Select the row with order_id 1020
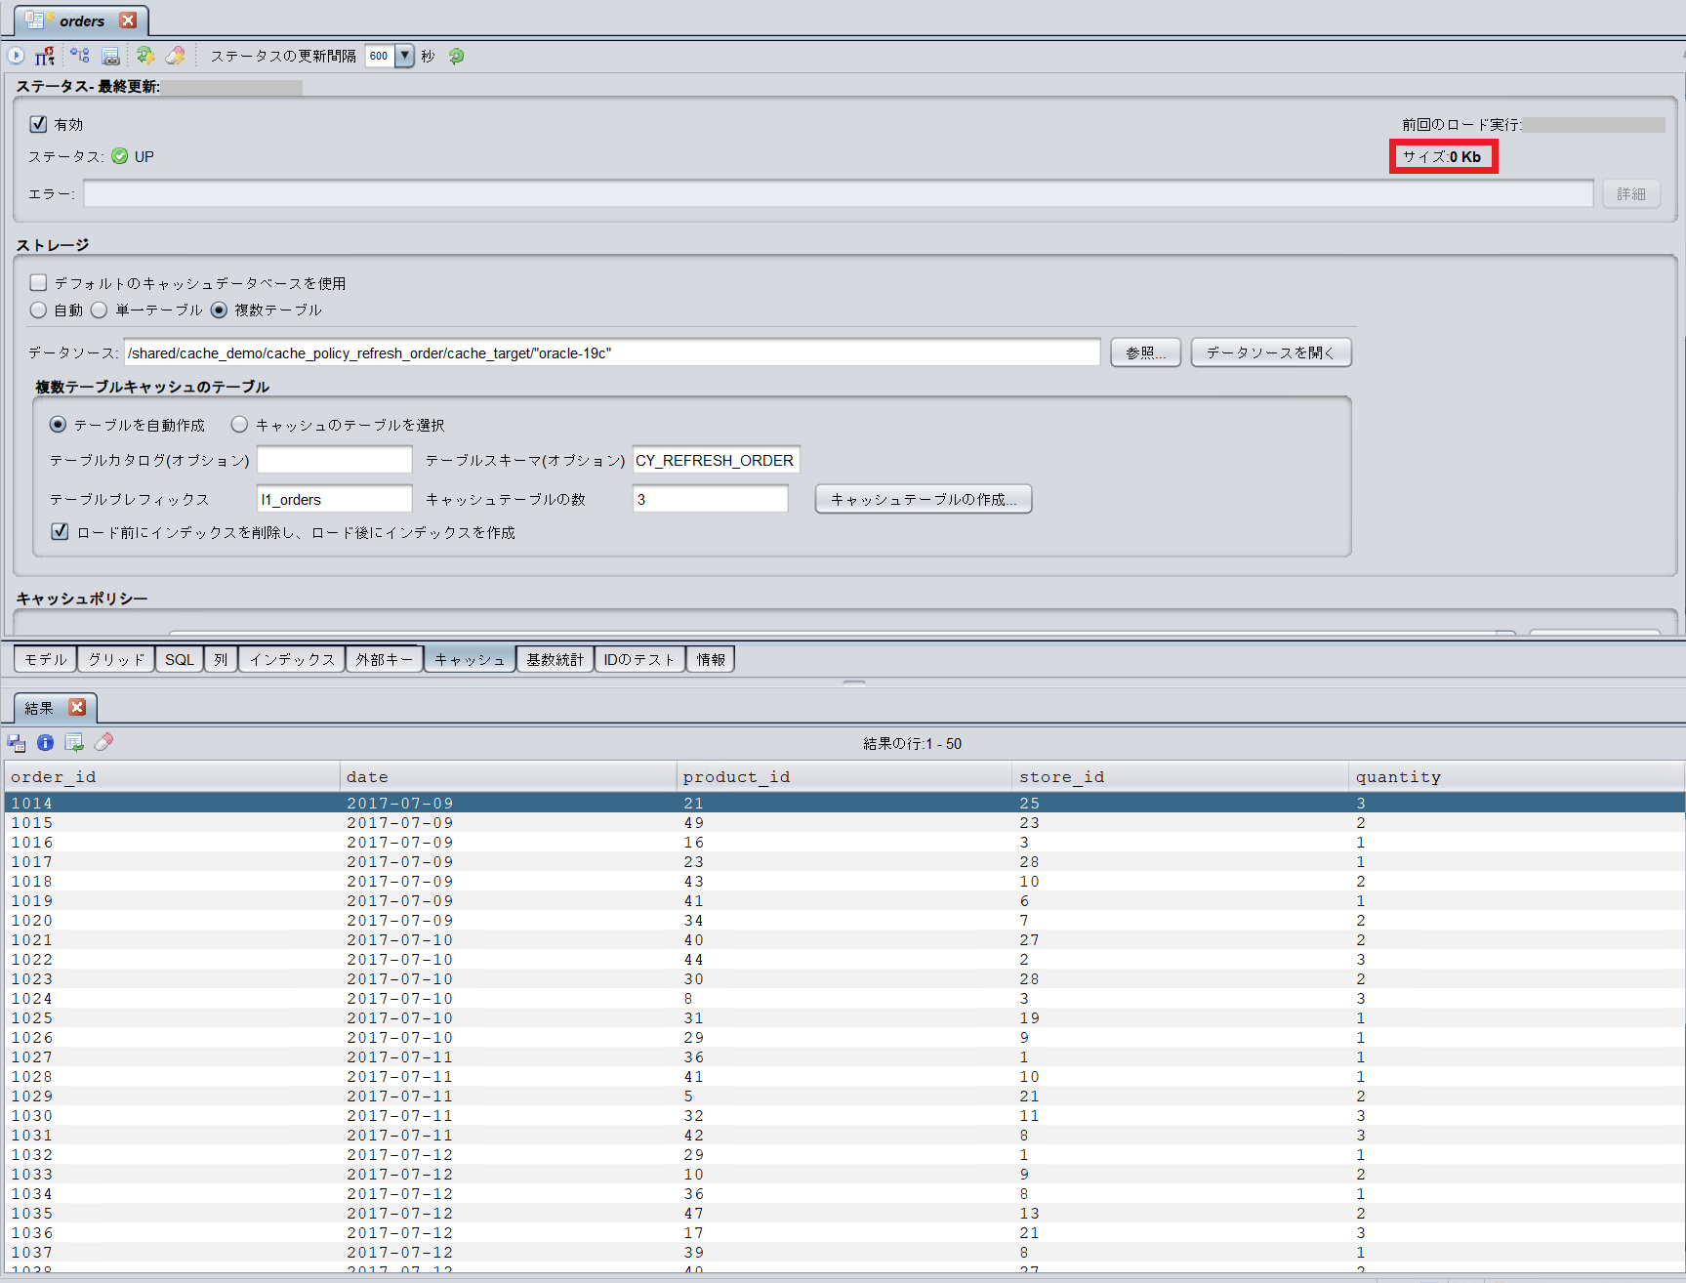Viewport: 1686px width, 1283px height. [844, 920]
